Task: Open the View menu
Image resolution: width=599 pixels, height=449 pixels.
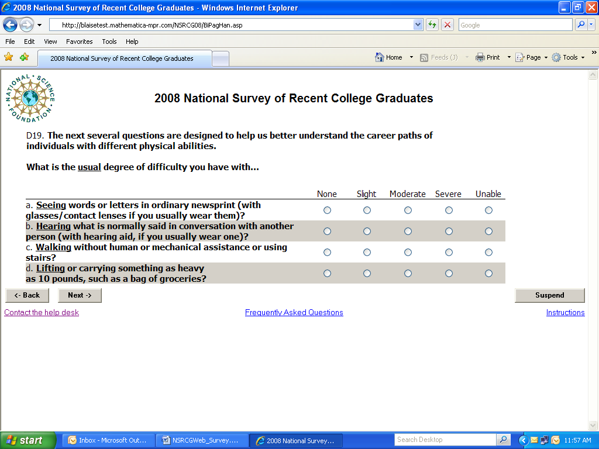Action: coord(50,42)
